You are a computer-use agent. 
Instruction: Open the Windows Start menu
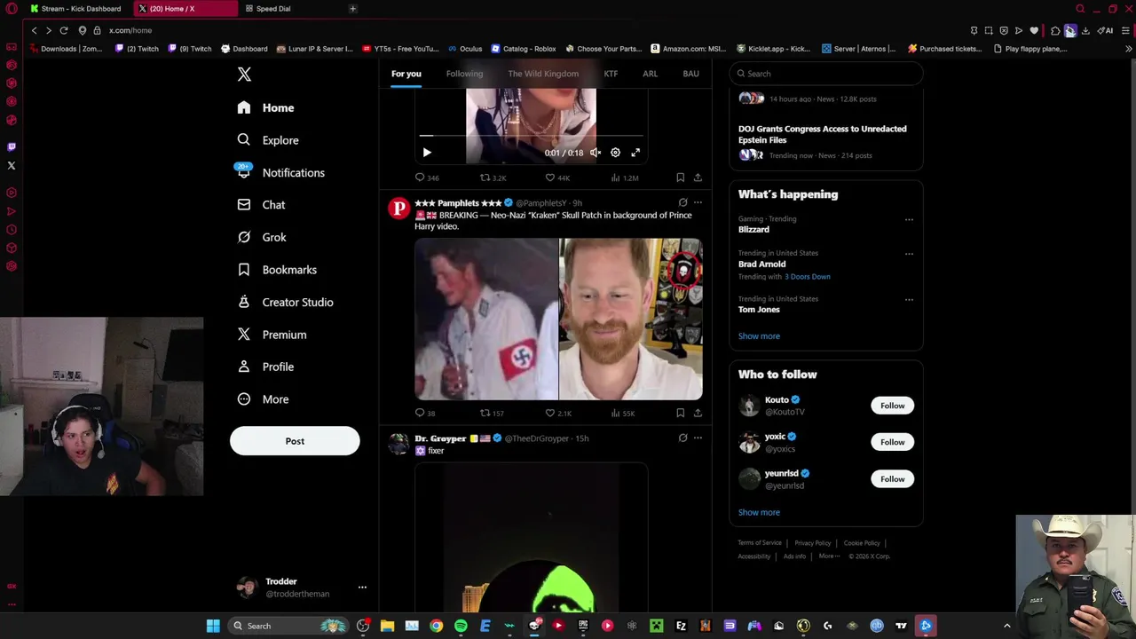(213, 626)
